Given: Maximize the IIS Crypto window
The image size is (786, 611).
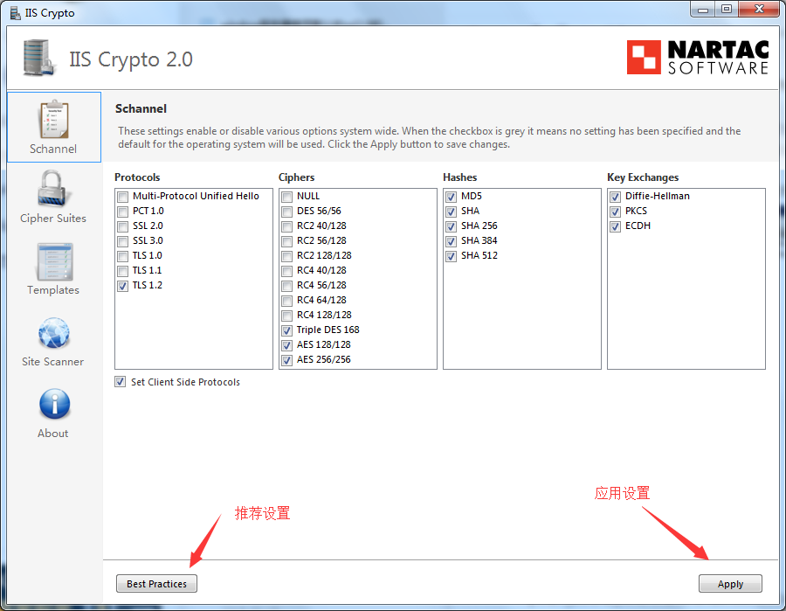Looking at the screenshot, I should point(727,10).
